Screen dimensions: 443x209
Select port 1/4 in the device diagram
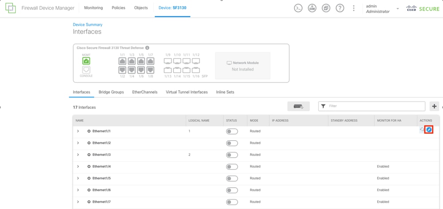pos(132,70)
